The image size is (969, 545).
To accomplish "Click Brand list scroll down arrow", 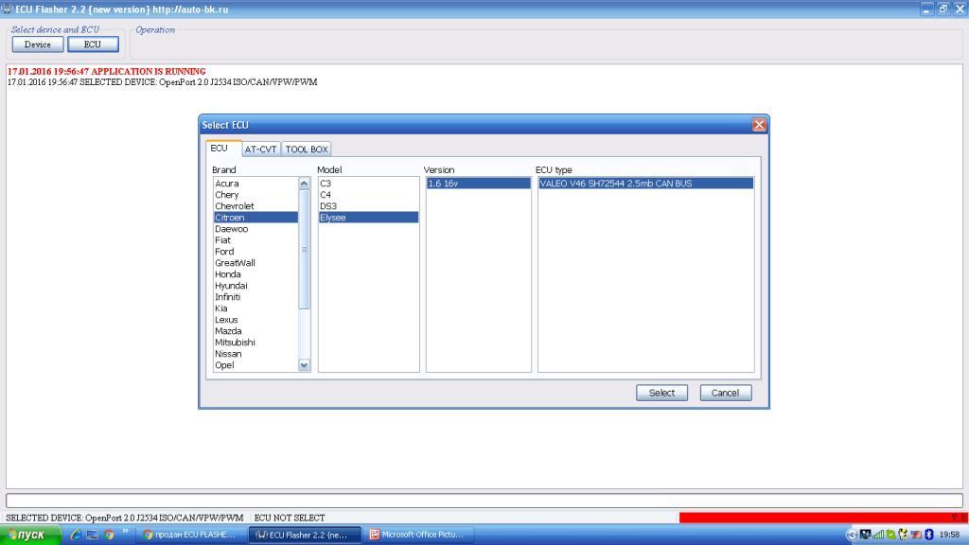I will tap(304, 365).
